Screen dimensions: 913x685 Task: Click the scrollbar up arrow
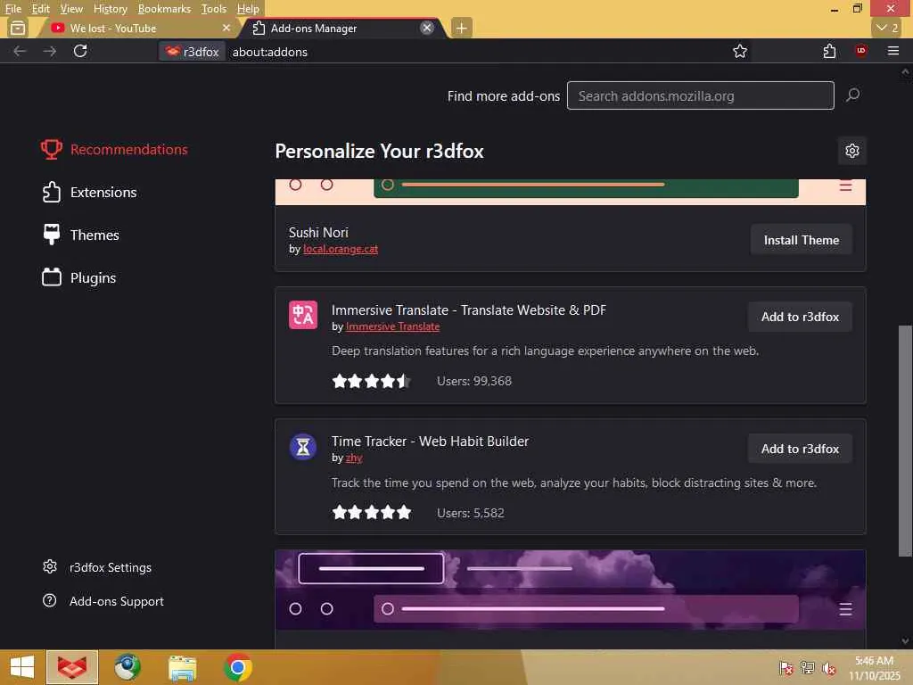pos(905,71)
